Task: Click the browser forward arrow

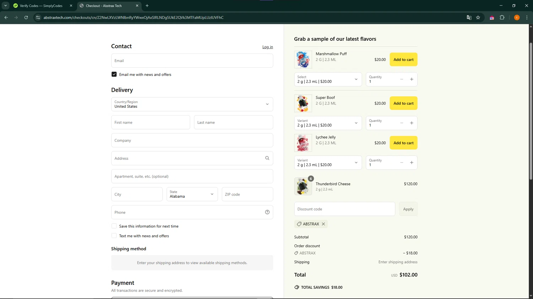Action: pyautogui.click(x=16, y=17)
